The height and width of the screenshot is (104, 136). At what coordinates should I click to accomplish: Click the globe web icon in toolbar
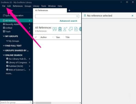80,29
